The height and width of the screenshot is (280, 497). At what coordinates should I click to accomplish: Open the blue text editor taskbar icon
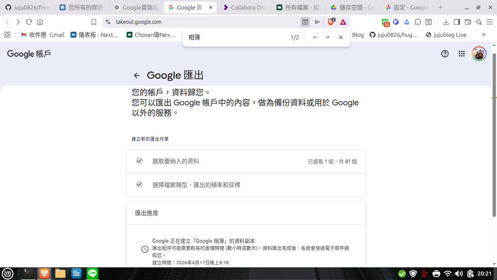77,273
